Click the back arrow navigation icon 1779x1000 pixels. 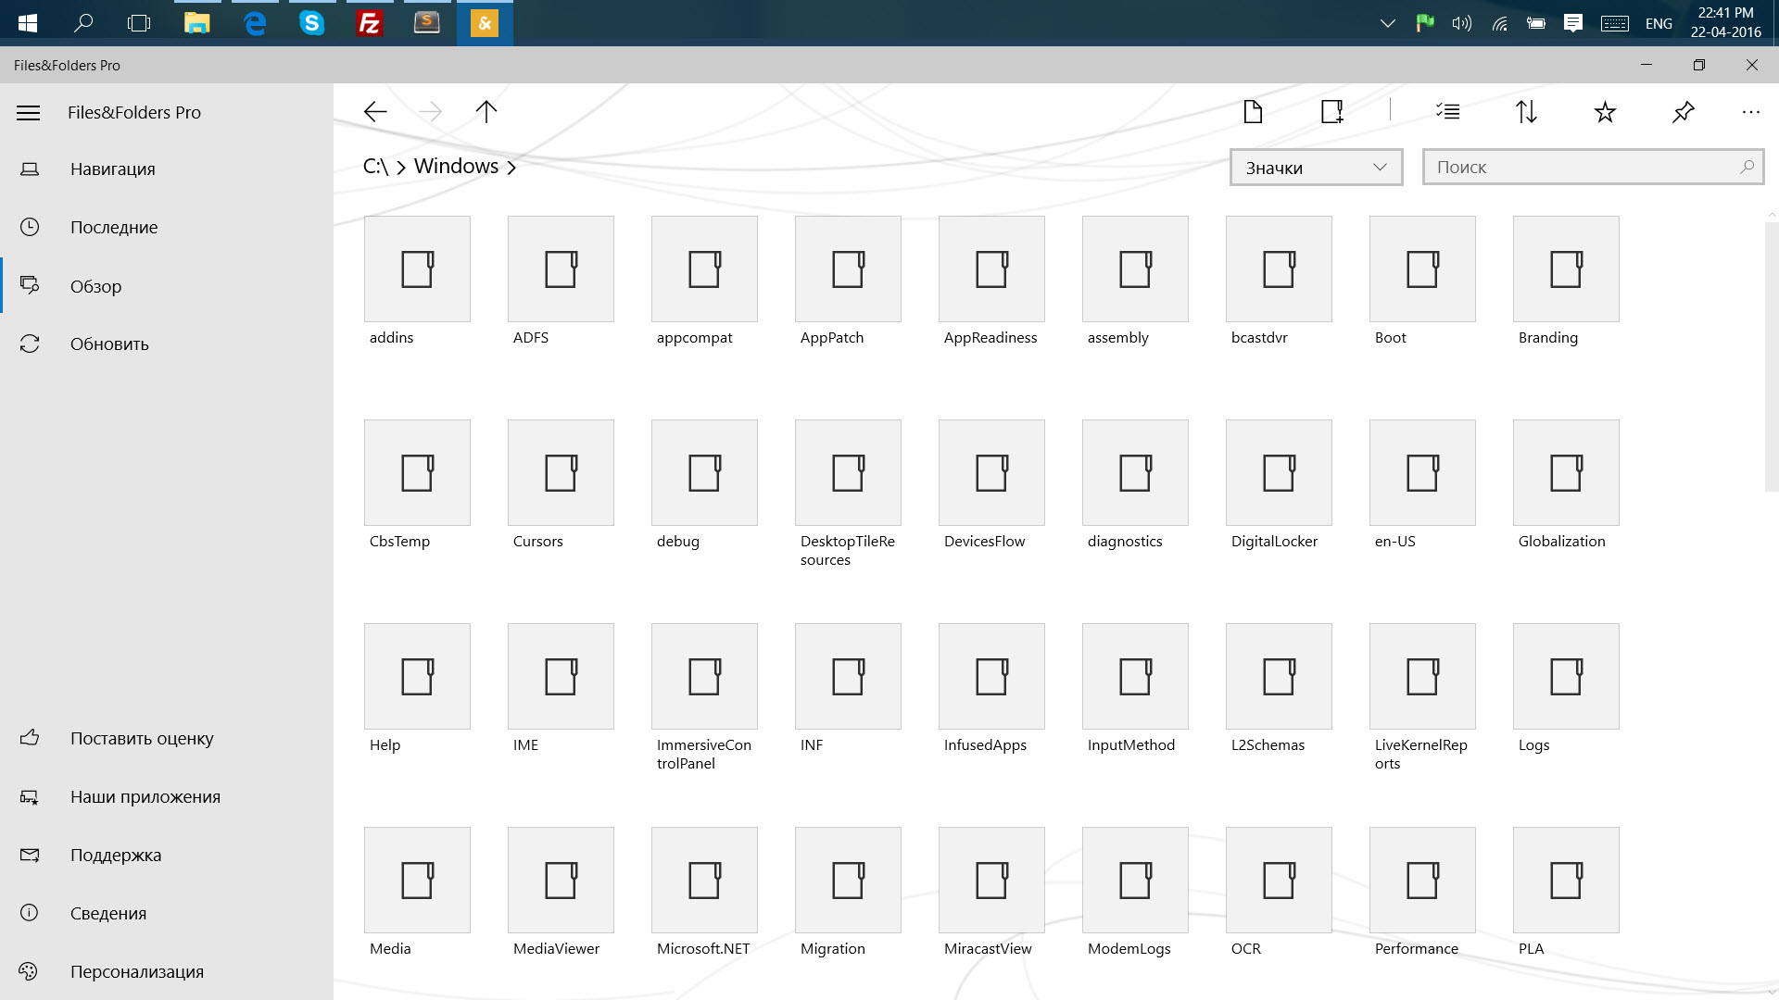[x=375, y=112]
